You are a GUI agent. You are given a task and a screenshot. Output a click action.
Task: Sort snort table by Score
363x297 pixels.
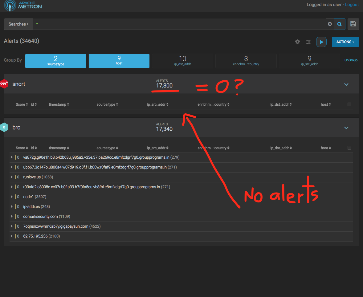point(22,105)
